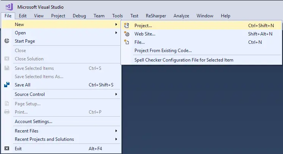Click the Ctrl+S shortcut text

[x=95, y=68]
